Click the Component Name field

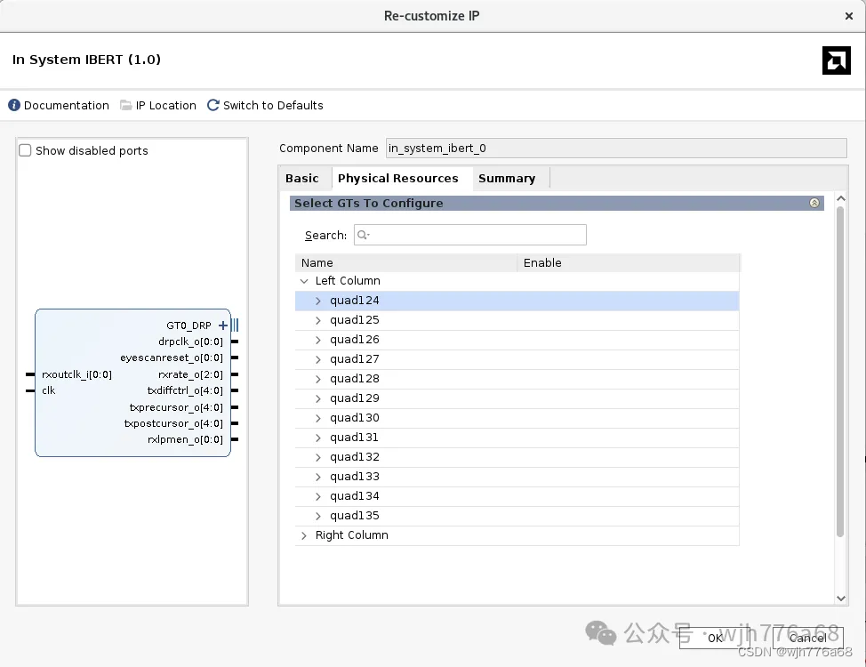pyautogui.click(x=616, y=149)
